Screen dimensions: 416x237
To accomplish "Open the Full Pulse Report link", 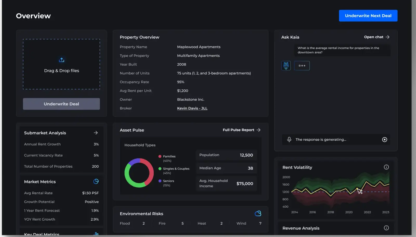I will tap(241, 130).
